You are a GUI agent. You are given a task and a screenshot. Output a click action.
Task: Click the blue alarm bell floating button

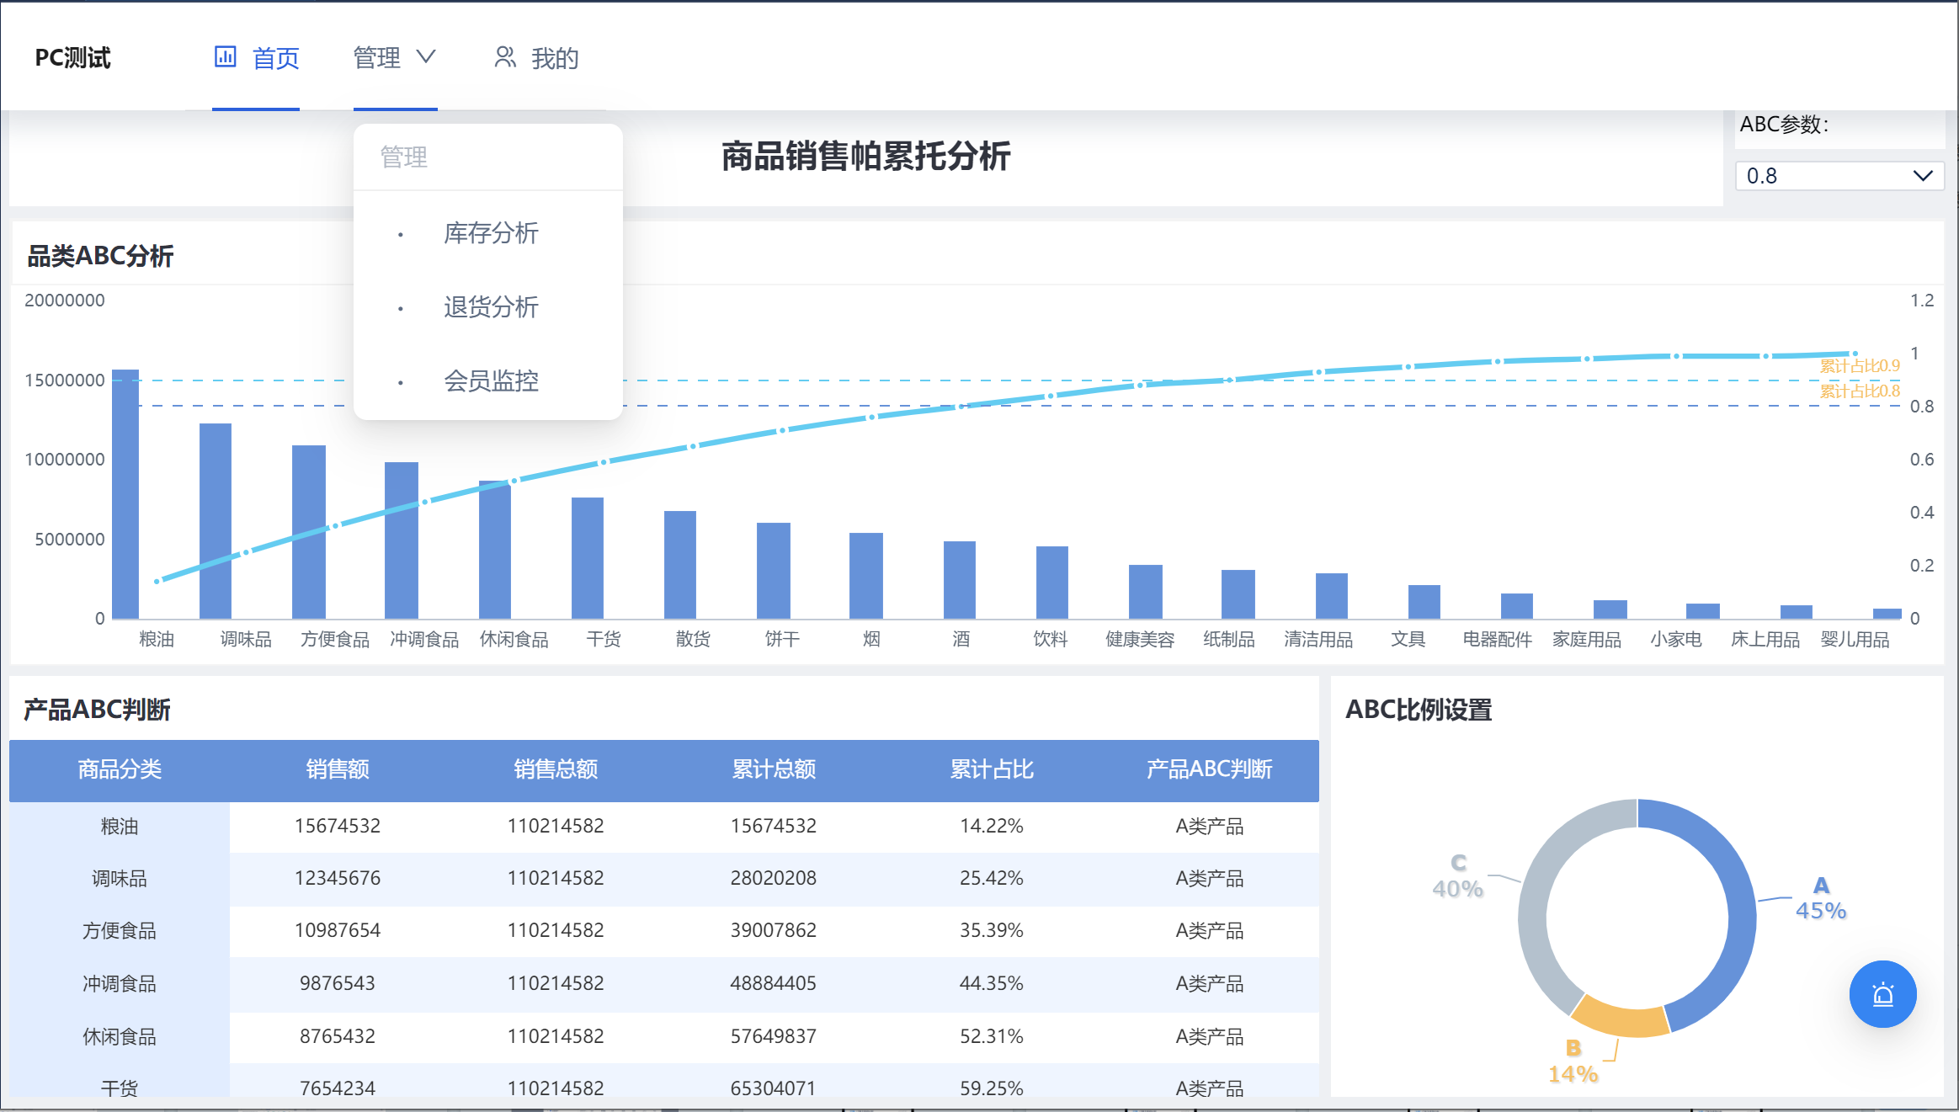1882,994
